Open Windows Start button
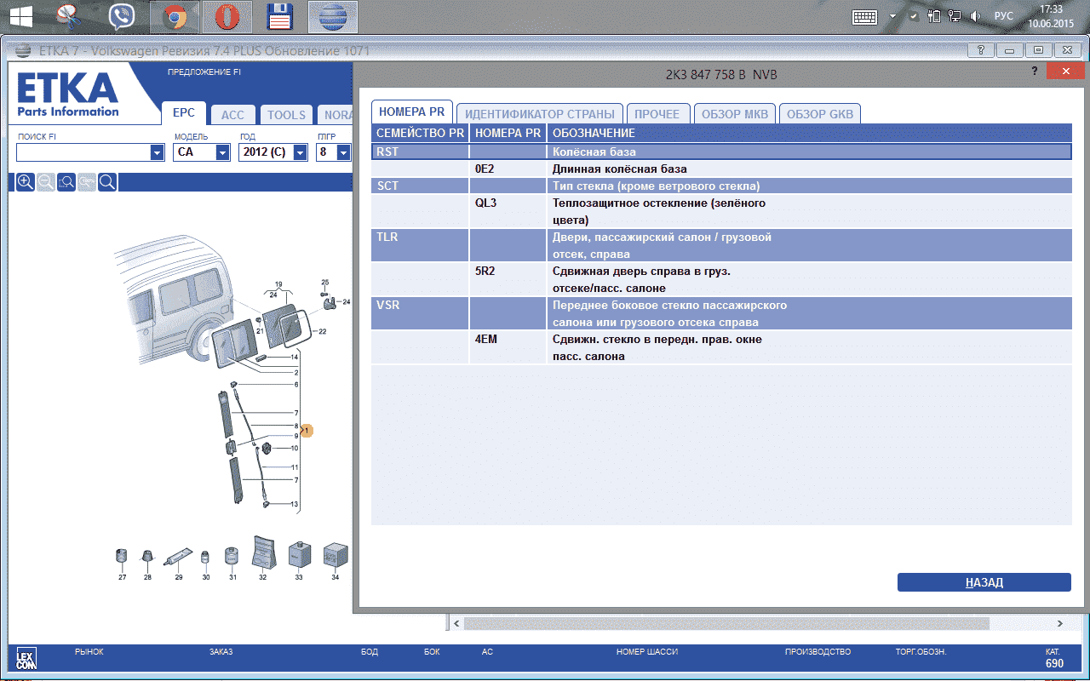 (21, 16)
